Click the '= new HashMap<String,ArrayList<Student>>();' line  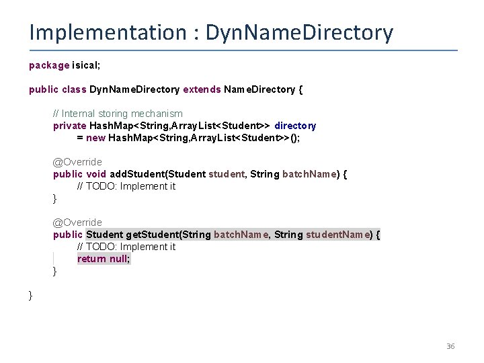(x=188, y=138)
